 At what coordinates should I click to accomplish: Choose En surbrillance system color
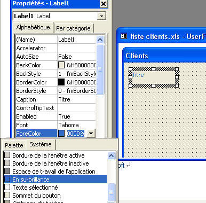(x=55, y=179)
